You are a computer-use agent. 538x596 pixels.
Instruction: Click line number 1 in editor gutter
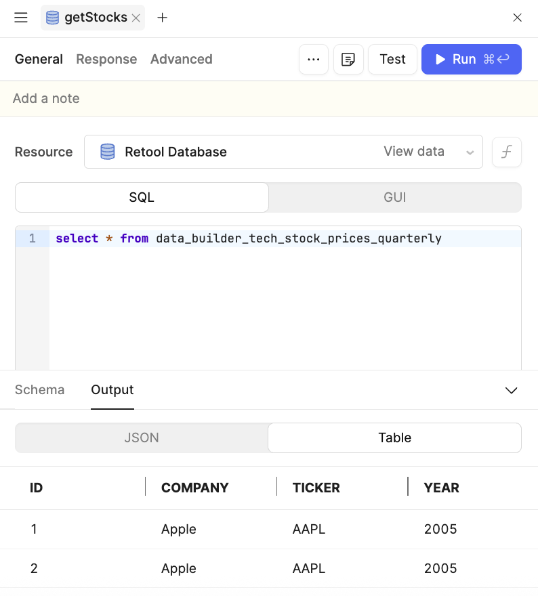(33, 238)
